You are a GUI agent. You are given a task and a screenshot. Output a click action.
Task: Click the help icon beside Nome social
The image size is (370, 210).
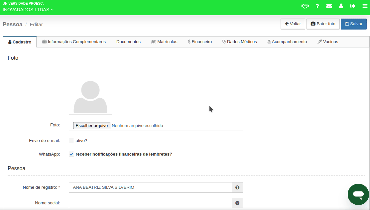coord(237,203)
